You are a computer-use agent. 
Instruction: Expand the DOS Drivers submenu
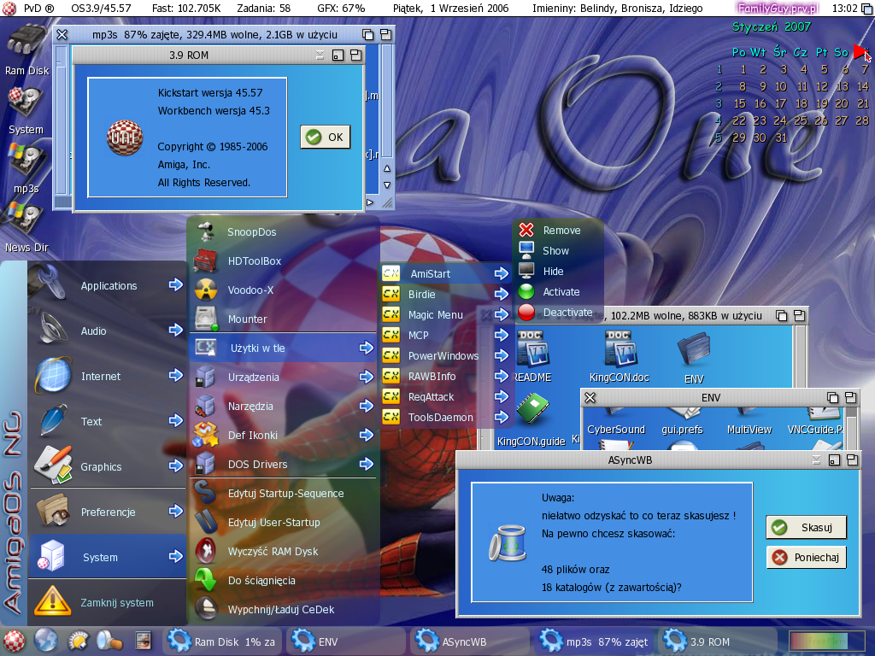pos(284,464)
